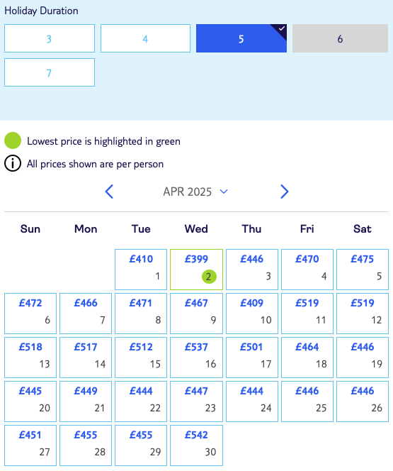
Task: Pick Saturday April 12 at £519
Action: pos(363,314)
